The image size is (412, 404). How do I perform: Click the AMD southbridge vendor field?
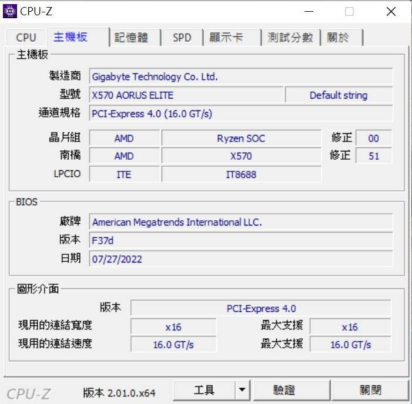[x=124, y=156]
